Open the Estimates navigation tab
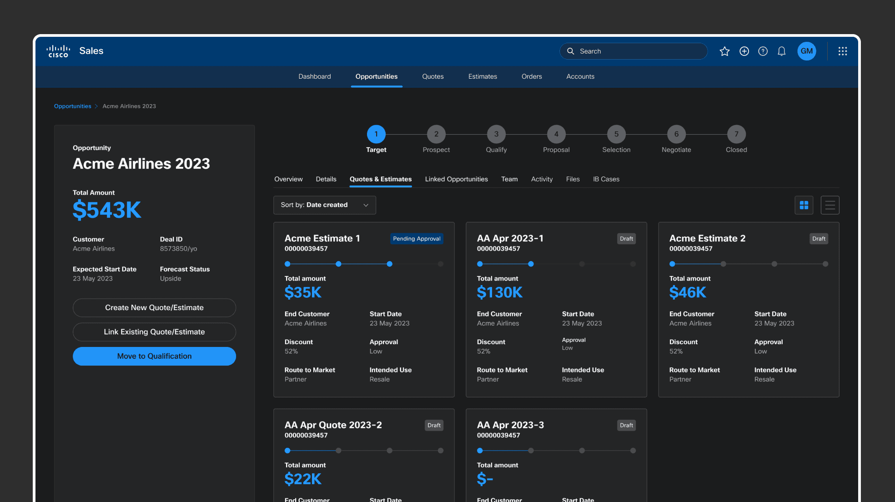 click(x=483, y=76)
